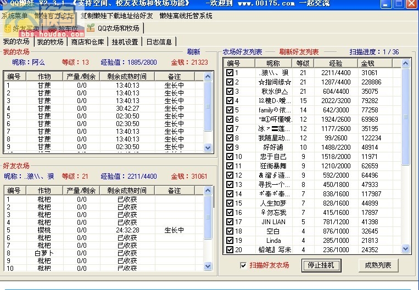
Task: Switch to 我的农场 sub-tab
Action: coord(16,42)
